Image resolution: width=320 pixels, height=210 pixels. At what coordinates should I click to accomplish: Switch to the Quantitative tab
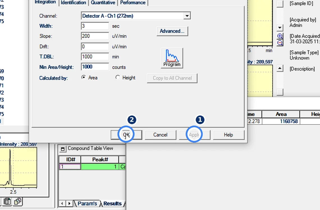pos(103,3)
